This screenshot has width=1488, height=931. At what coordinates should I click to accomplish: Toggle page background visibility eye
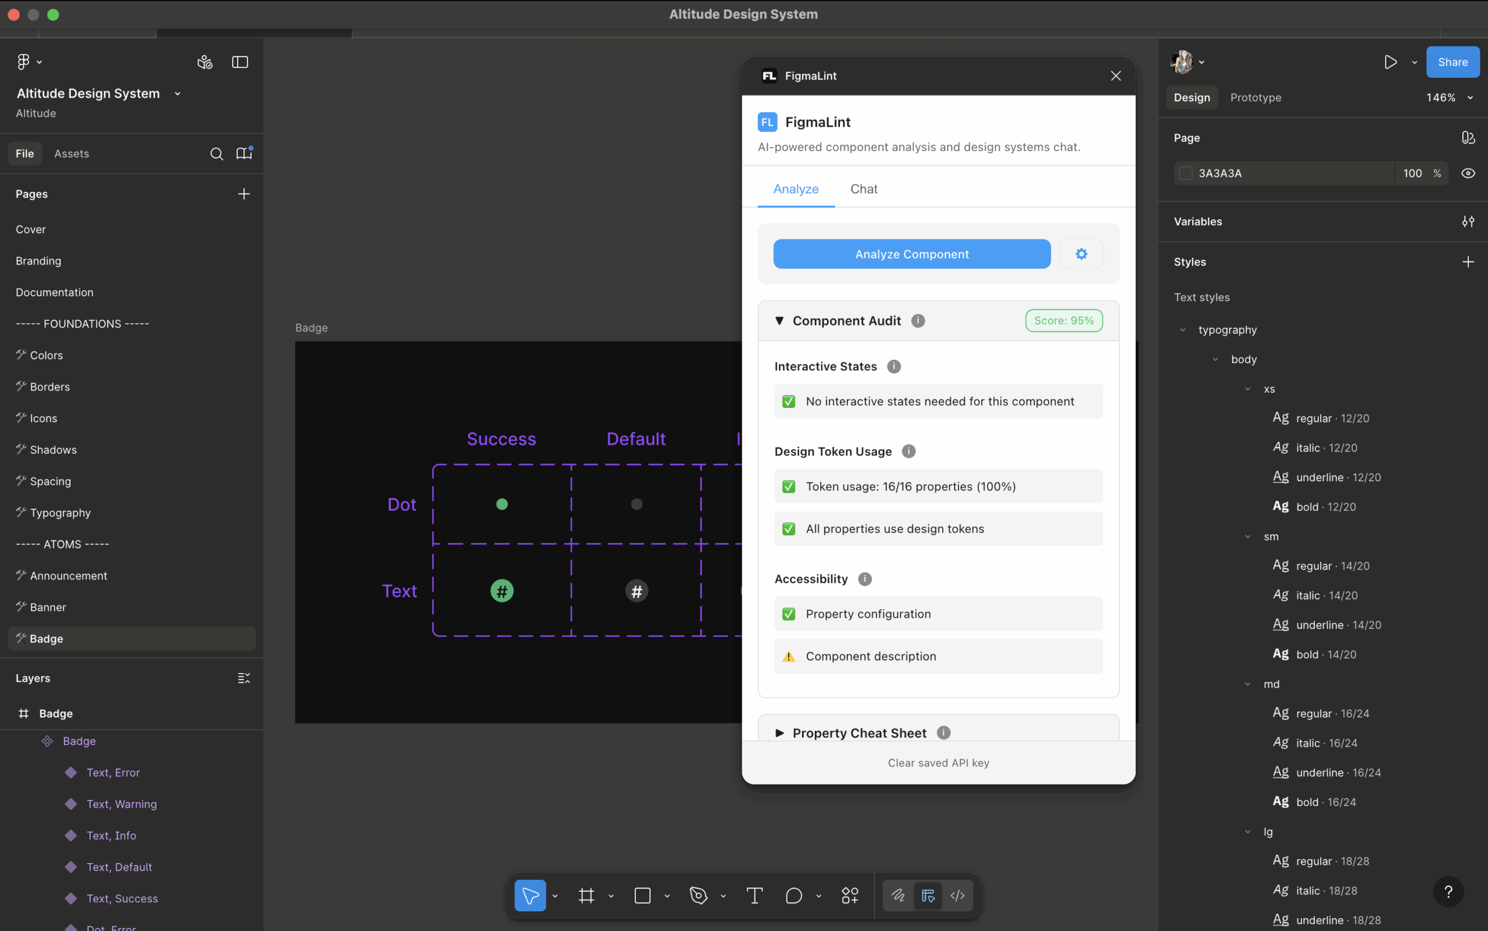coord(1468,174)
